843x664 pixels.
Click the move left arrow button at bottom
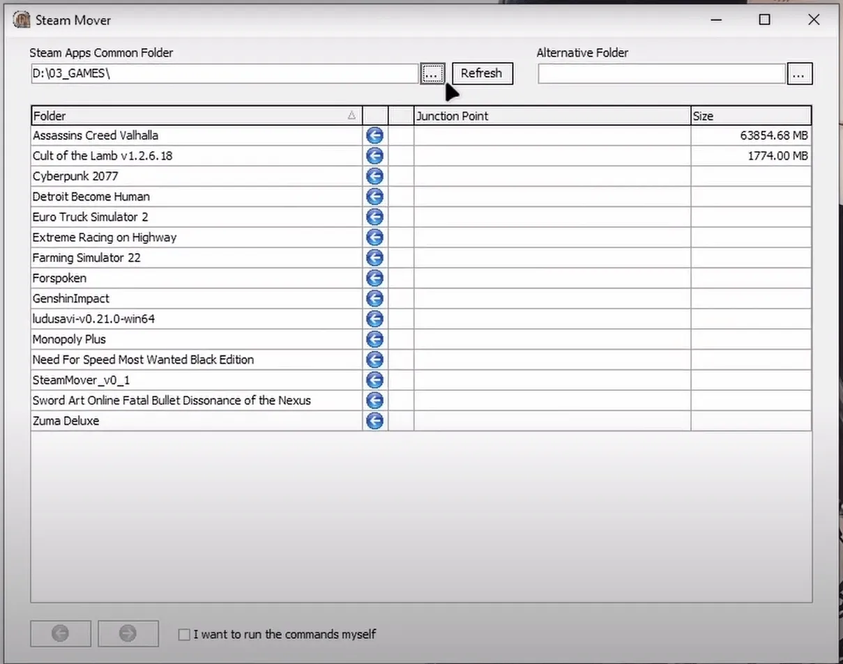coord(61,633)
